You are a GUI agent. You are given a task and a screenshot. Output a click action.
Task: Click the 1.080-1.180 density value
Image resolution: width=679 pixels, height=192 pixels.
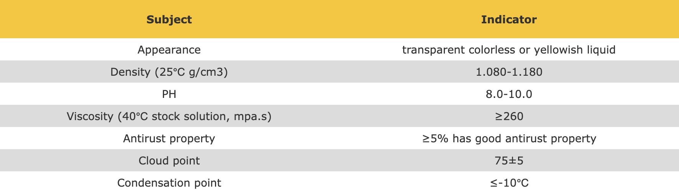coord(509,72)
